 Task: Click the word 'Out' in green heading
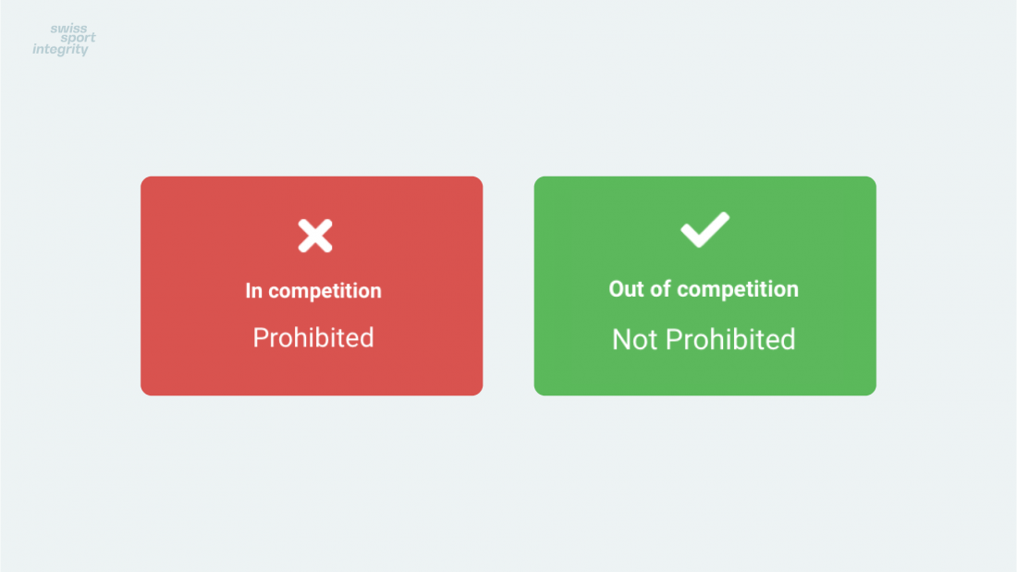626,289
